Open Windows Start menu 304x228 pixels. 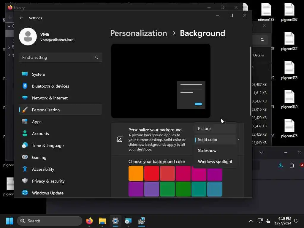coord(9,221)
